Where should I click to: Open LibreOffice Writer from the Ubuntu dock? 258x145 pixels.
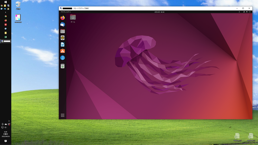coord(63,44)
